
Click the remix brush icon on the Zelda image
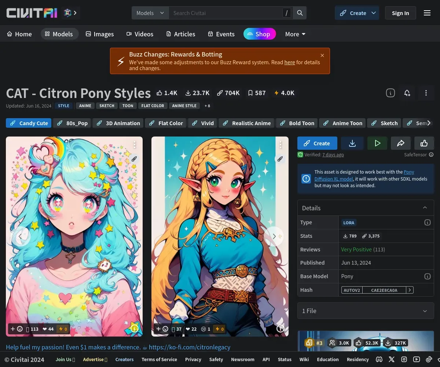coord(280,159)
